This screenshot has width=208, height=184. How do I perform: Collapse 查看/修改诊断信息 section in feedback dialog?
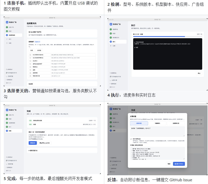(x=136, y=145)
